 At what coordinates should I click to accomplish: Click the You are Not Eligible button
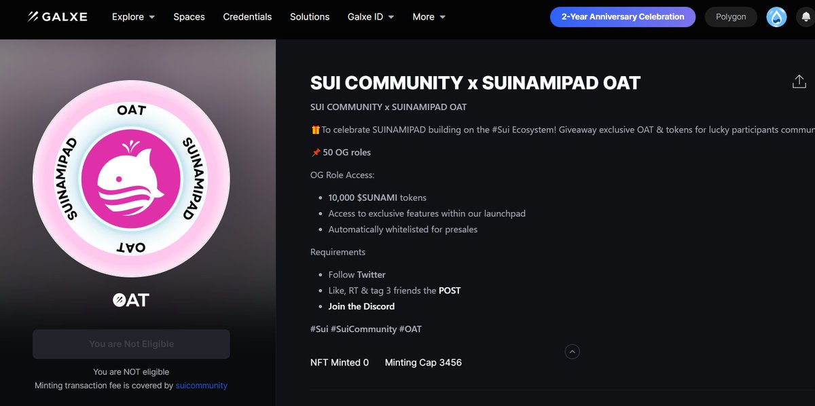130,344
